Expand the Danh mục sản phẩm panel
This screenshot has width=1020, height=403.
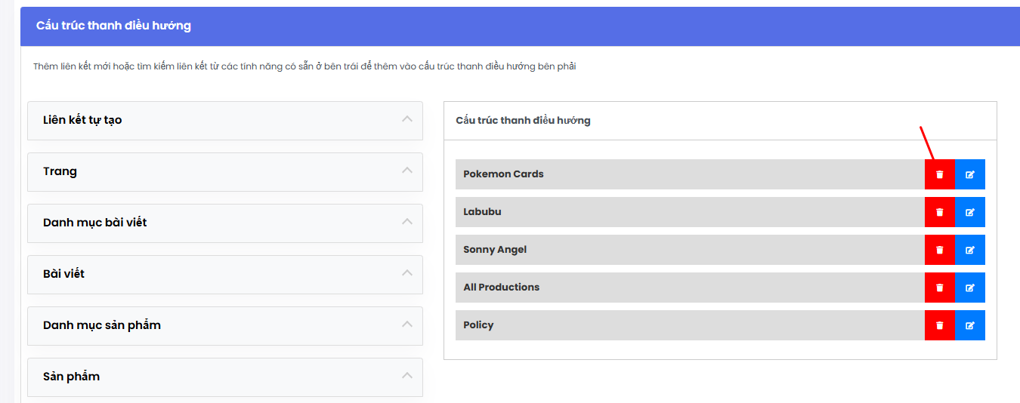pos(225,326)
